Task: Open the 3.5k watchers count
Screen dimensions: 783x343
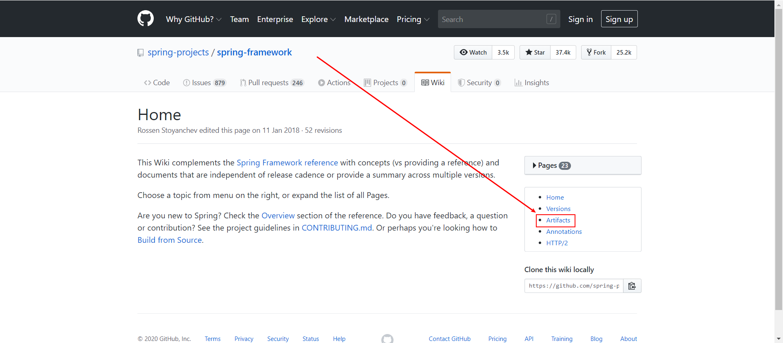Action: (503, 52)
